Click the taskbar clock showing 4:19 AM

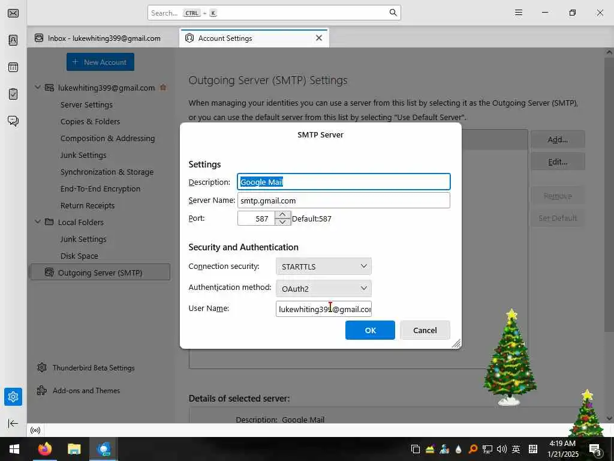562,449
